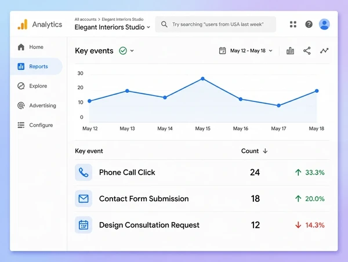348x262 pixels.
Task: Click the May 12 data point on the chart
Action: point(89,101)
